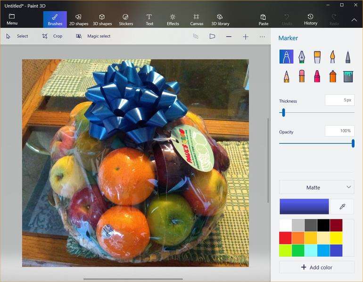Click the horizontal canvas scrollbar

pyautogui.click(x=133, y=279)
